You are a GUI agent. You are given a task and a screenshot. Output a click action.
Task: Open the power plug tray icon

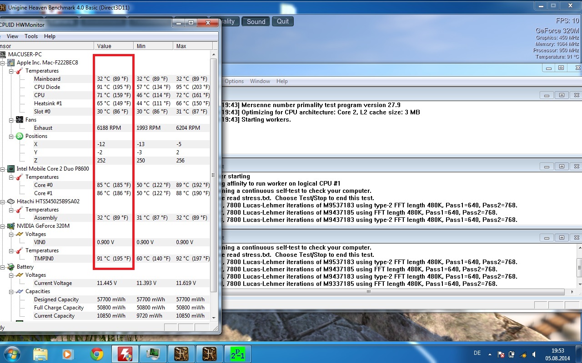tap(512, 354)
